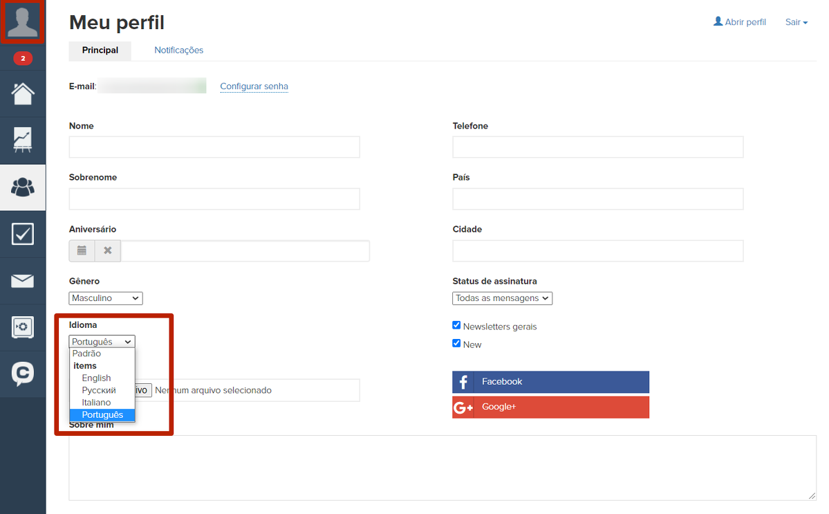Open the presentation chart sidebar icon
This screenshot has width=829, height=514.
pyautogui.click(x=23, y=140)
